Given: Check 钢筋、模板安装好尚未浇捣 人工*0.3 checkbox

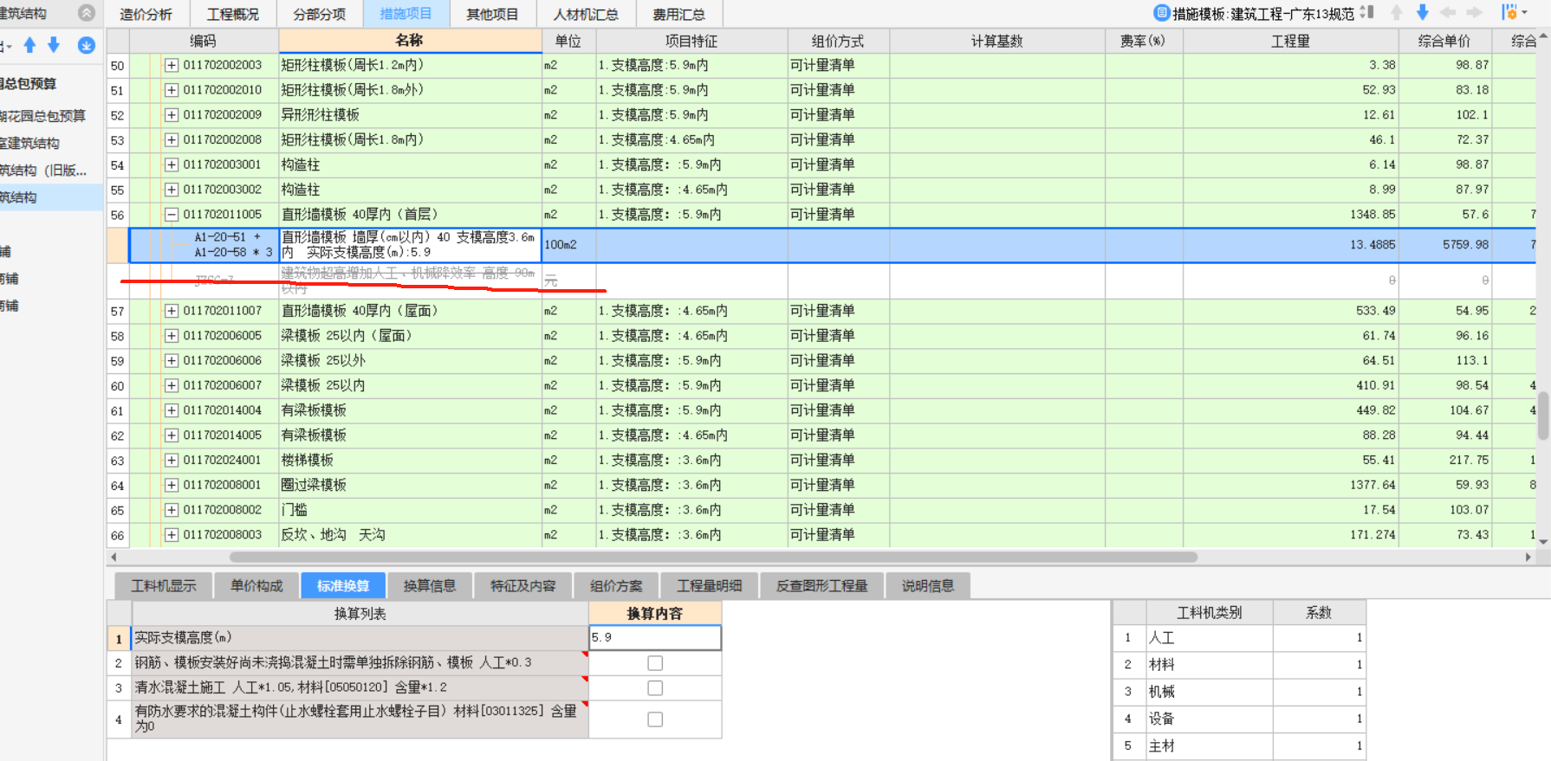Looking at the screenshot, I should point(655,663).
